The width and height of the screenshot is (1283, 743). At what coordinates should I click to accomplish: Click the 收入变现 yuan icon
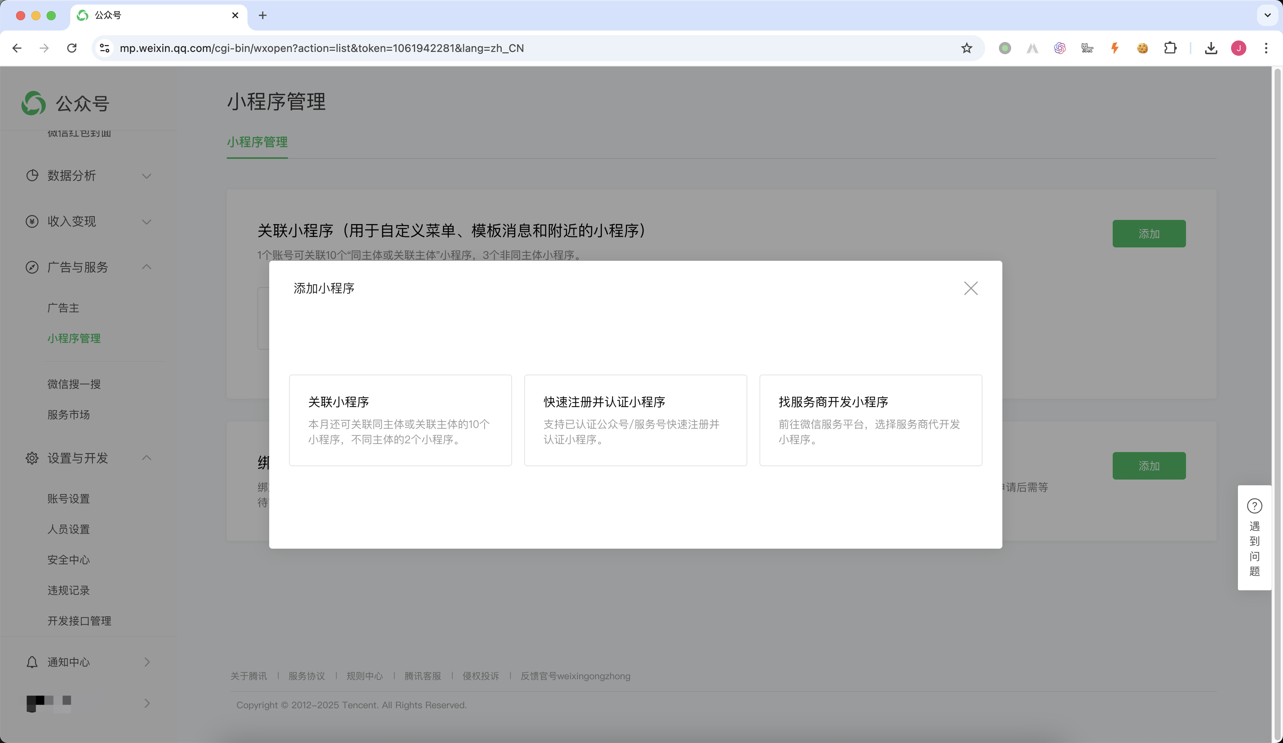coord(32,221)
